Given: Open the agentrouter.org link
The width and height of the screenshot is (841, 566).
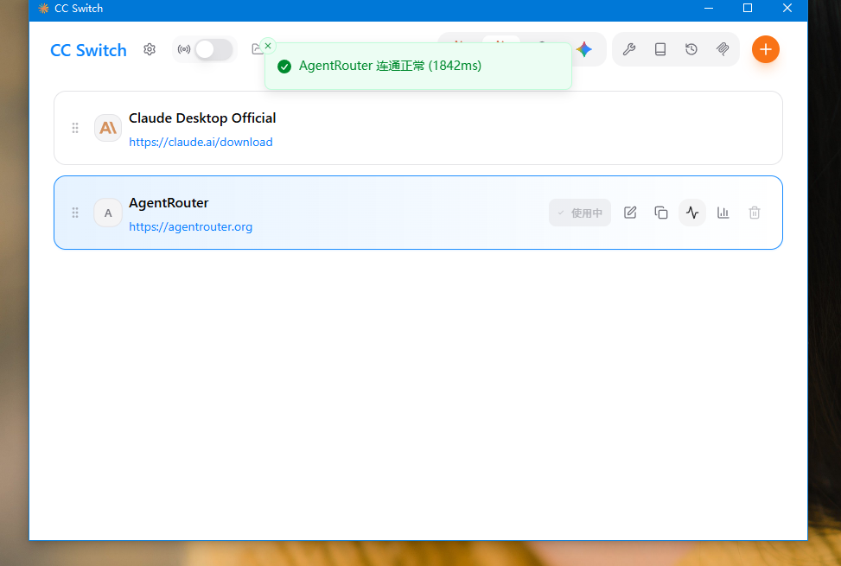Looking at the screenshot, I should coord(190,226).
